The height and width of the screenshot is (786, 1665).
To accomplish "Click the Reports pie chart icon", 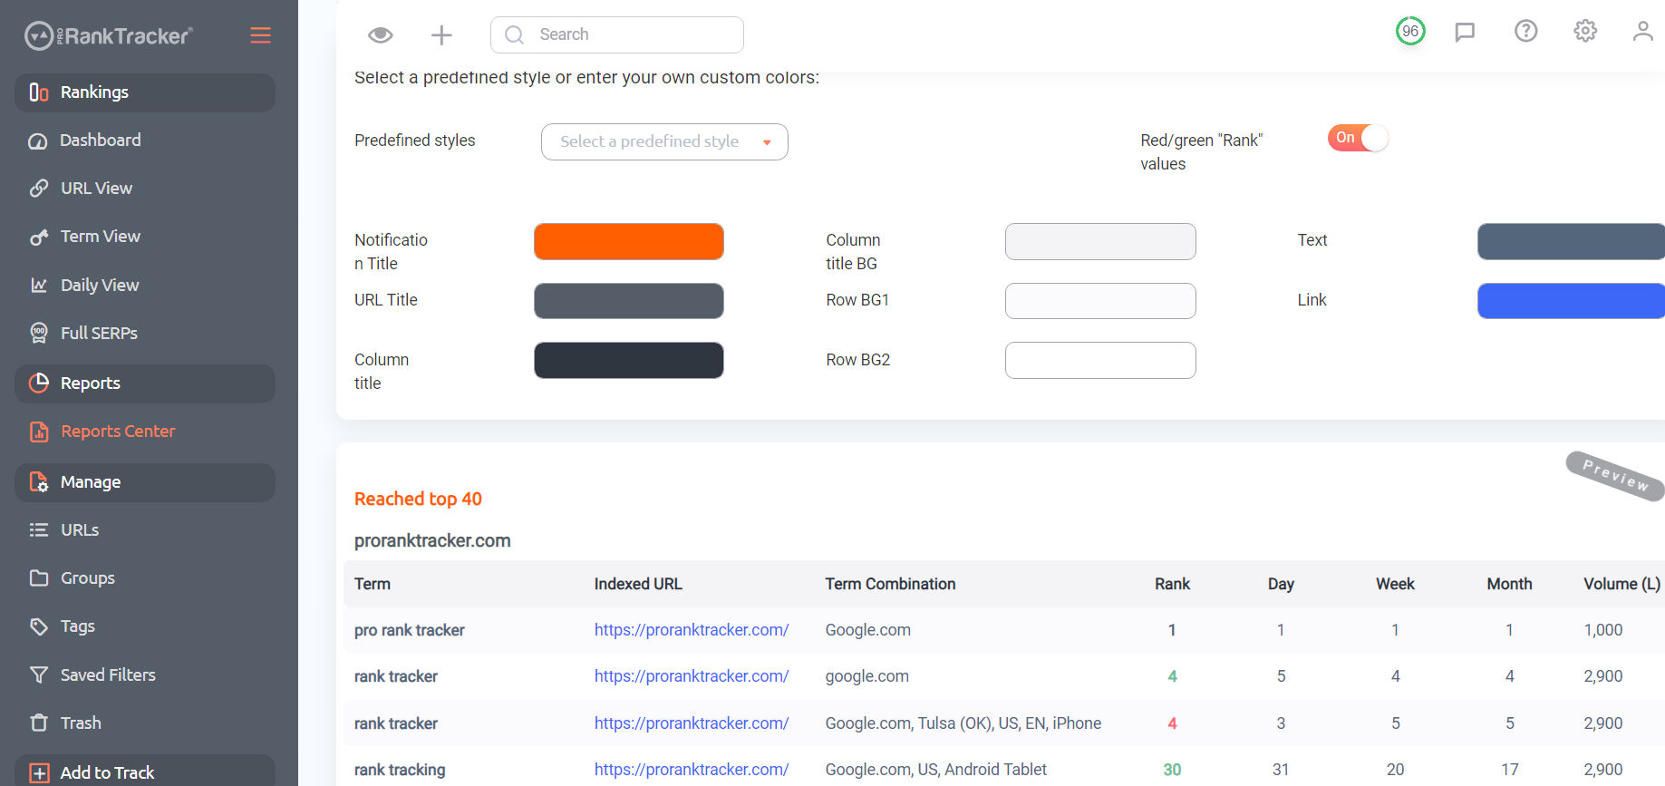I will [39, 383].
